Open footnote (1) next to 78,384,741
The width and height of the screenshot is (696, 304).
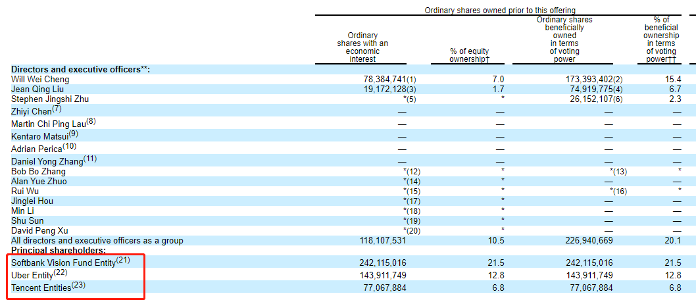click(411, 80)
